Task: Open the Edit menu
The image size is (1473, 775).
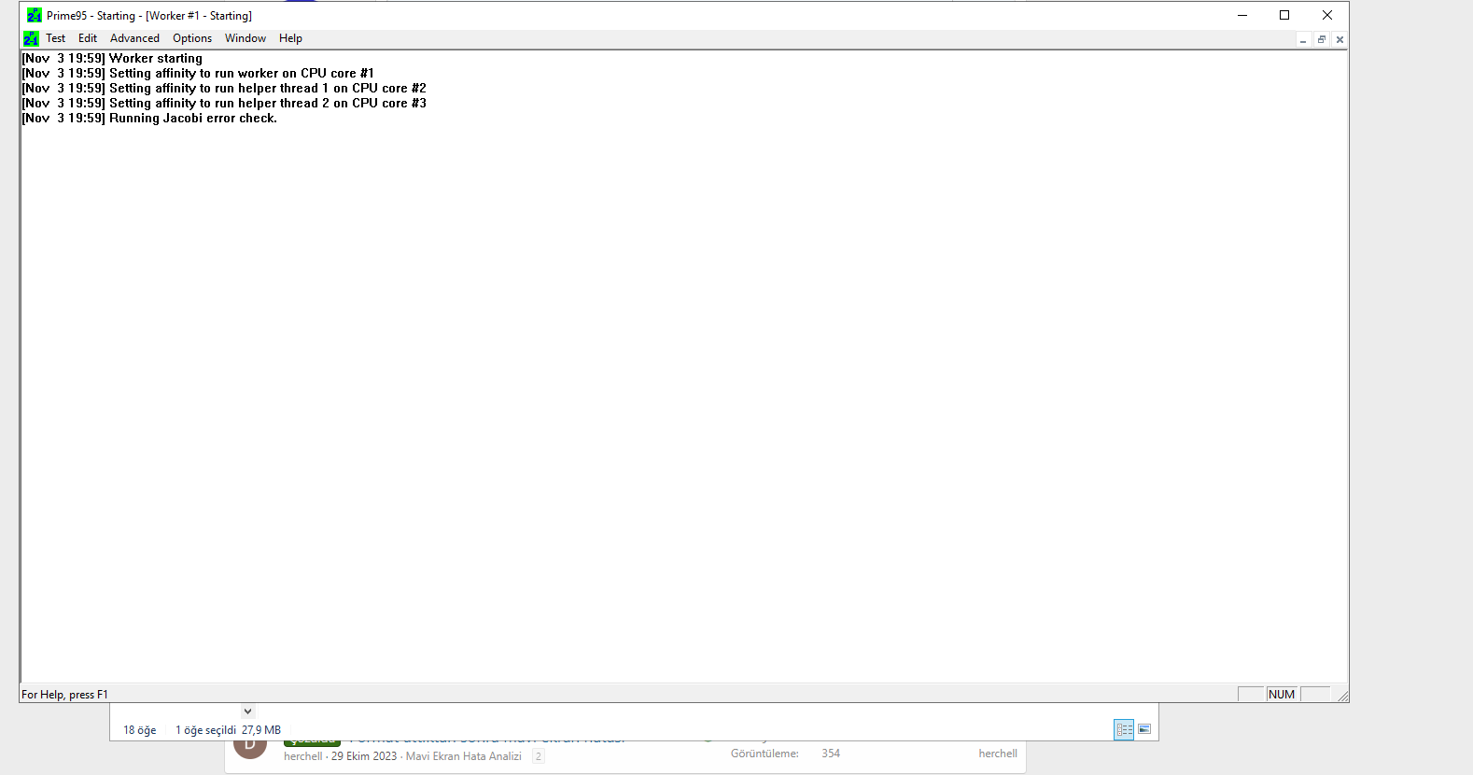Action: point(88,38)
